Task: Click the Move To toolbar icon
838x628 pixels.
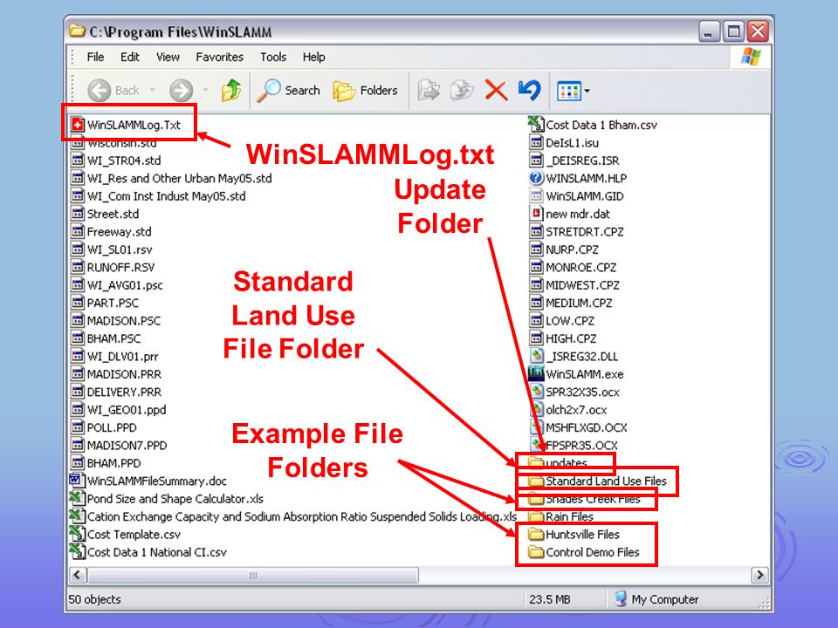Action: [429, 90]
